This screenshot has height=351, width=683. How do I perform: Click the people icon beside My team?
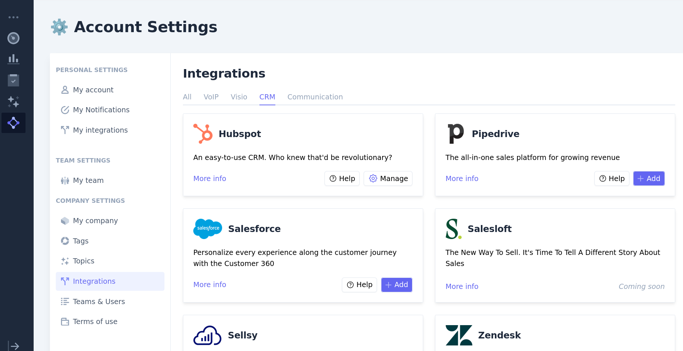tap(65, 180)
